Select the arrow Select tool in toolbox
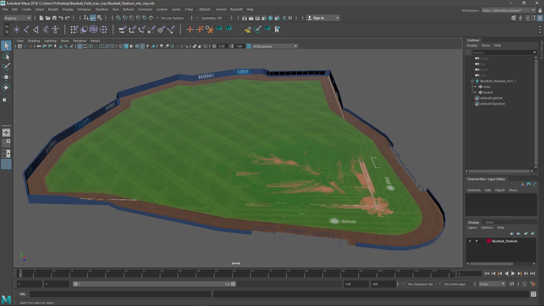Image resolution: width=544 pixels, height=306 pixels. [x=6, y=46]
